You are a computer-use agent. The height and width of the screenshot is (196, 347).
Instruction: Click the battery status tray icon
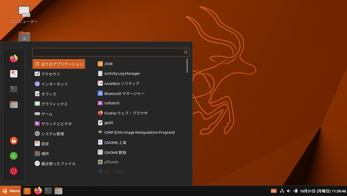[x=296, y=191]
